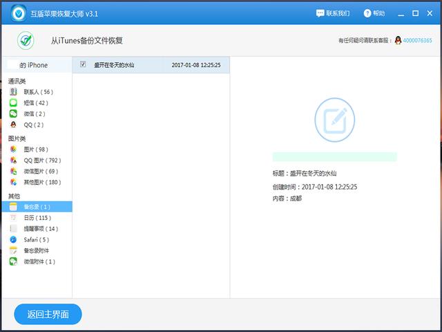Click the 创建时间 preview line

click(x=315, y=187)
